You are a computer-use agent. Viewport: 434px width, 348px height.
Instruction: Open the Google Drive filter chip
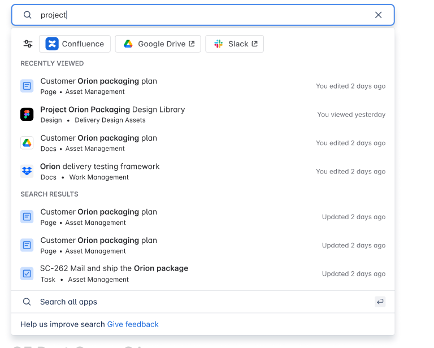(x=158, y=43)
